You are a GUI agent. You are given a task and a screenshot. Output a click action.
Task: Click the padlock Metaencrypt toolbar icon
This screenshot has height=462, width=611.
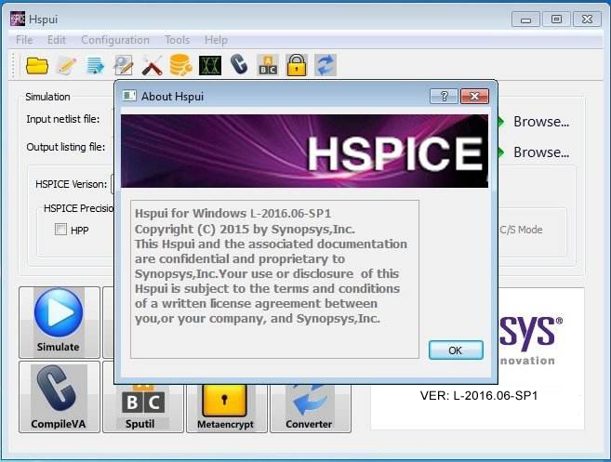tap(297, 65)
